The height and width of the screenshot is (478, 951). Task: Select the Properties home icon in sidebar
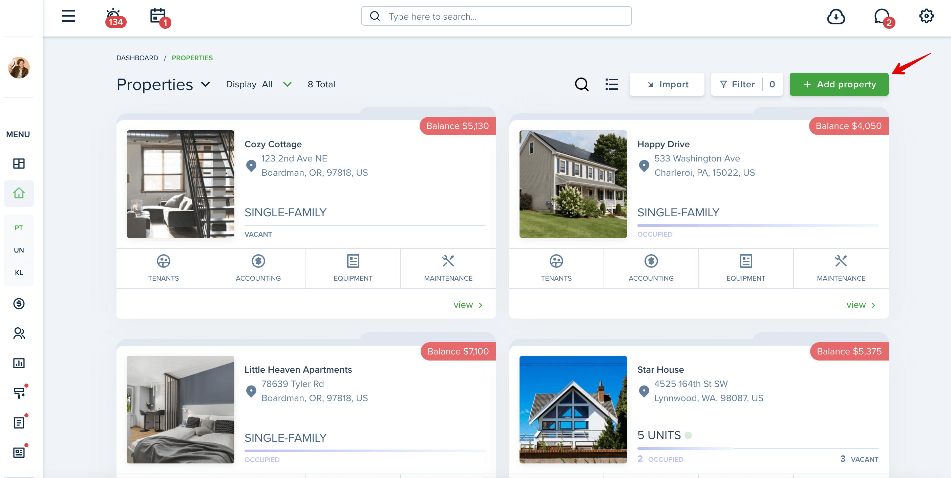click(x=19, y=193)
